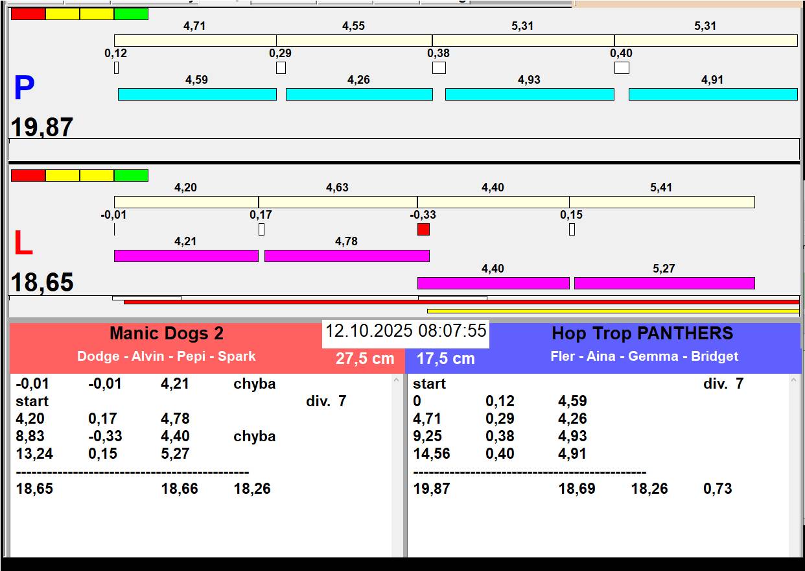Viewport: 805px width, 571px height.
Task: Click the blue P lane letter
Action: (24, 89)
